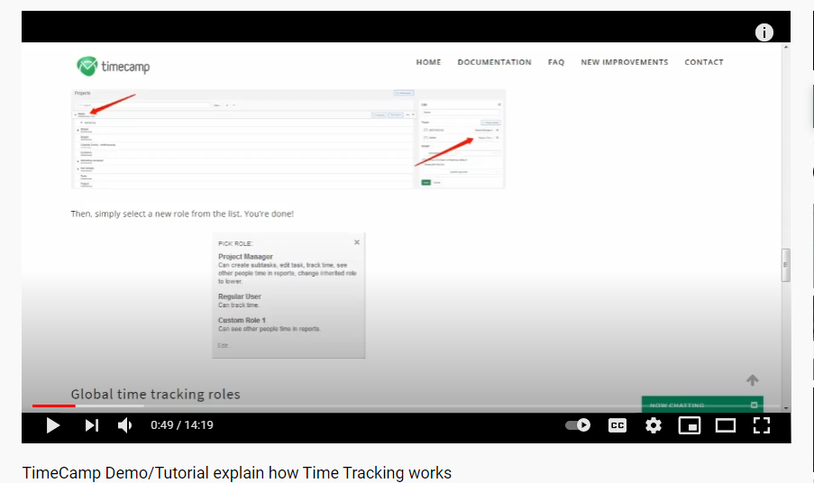Click the Projects screenshot thumbnail
Screen dimensions: 814x483
pos(288,139)
